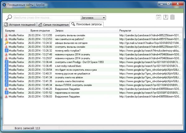Click timestamp 26.03.2014 - 13:41:34
The image size is (186, 133).
(40, 77)
